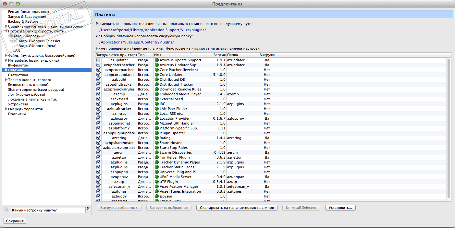Click the green status dot for Azureus Update Support
This screenshot has height=228, width=455.
156,60
